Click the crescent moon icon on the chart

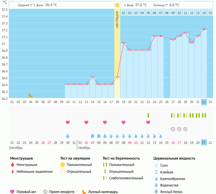click(x=31, y=95)
